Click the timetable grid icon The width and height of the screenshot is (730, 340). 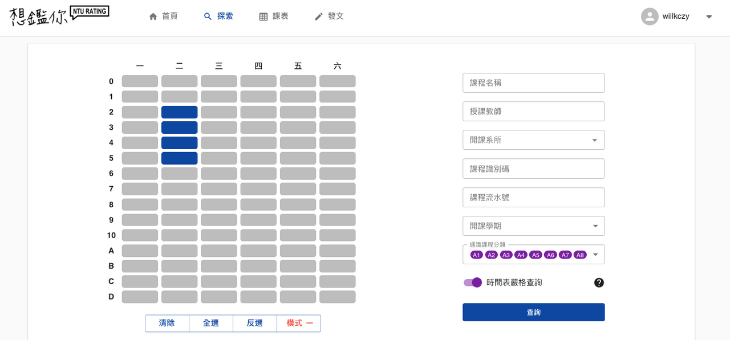click(x=263, y=17)
